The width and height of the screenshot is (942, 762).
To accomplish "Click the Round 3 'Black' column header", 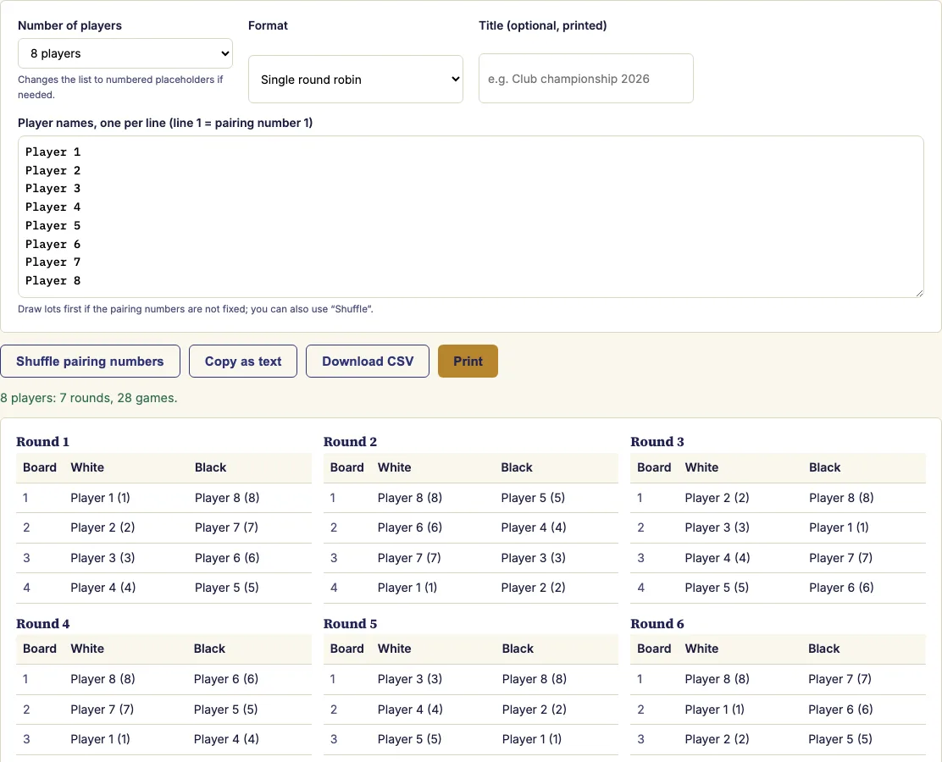I will coord(825,467).
